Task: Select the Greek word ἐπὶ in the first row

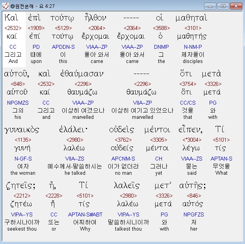Action: pos(34,18)
